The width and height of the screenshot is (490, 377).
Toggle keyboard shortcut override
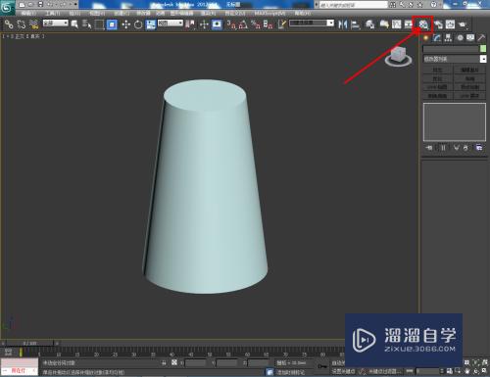tap(217, 24)
